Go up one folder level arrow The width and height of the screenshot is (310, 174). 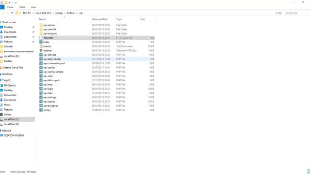(x=12, y=13)
